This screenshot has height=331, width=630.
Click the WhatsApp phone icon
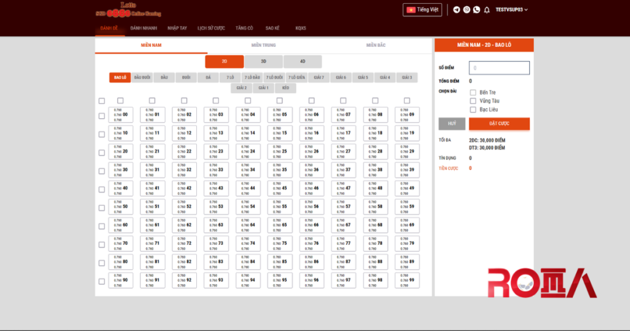point(476,10)
